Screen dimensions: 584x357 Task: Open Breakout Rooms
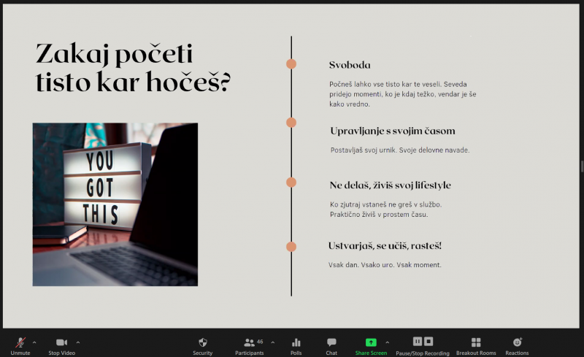tap(476, 346)
